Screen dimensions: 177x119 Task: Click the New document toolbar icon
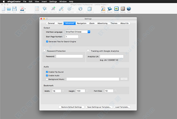(x=3, y=9)
